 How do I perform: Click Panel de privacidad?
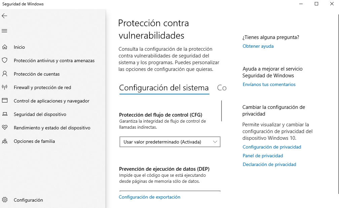tap(263, 156)
